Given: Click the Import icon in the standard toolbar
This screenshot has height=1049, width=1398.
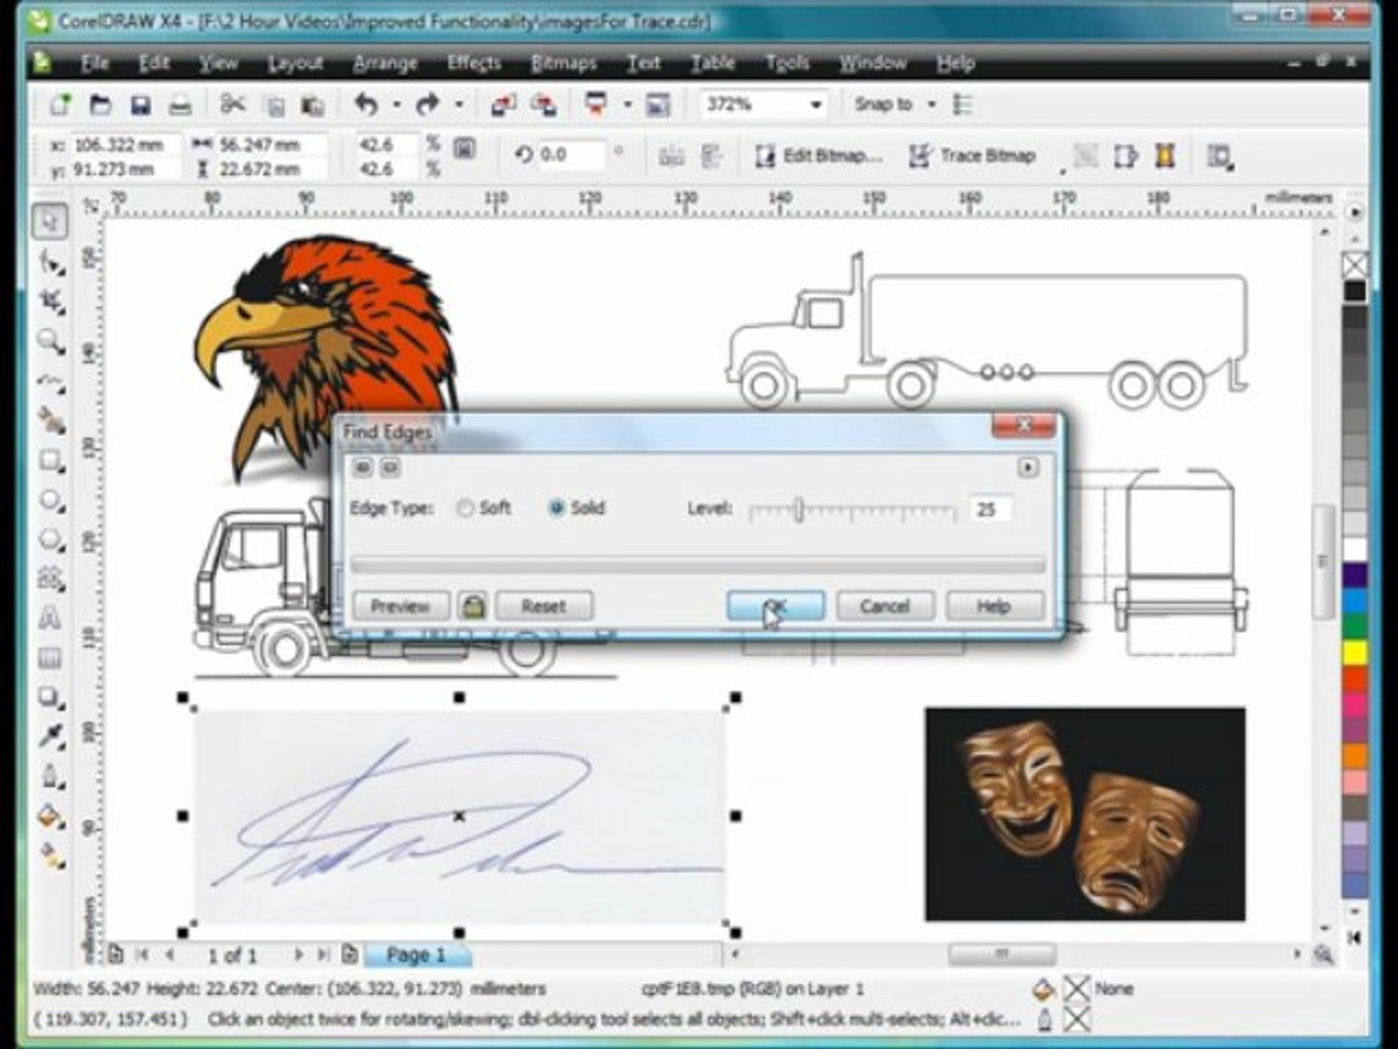Looking at the screenshot, I should coord(504,104).
